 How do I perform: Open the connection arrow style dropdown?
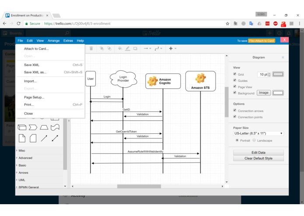click(147, 49)
